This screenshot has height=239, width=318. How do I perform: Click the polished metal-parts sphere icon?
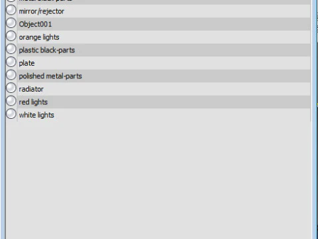click(11, 75)
